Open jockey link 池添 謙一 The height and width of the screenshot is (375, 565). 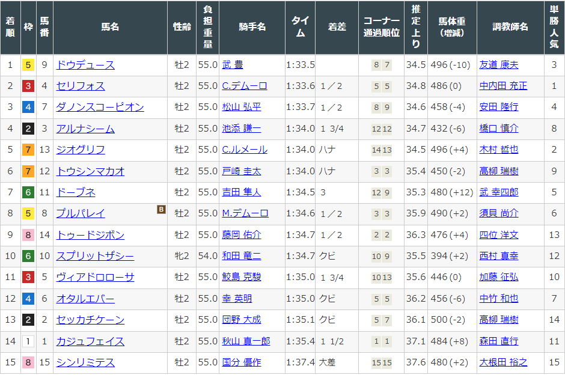(242, 129)
